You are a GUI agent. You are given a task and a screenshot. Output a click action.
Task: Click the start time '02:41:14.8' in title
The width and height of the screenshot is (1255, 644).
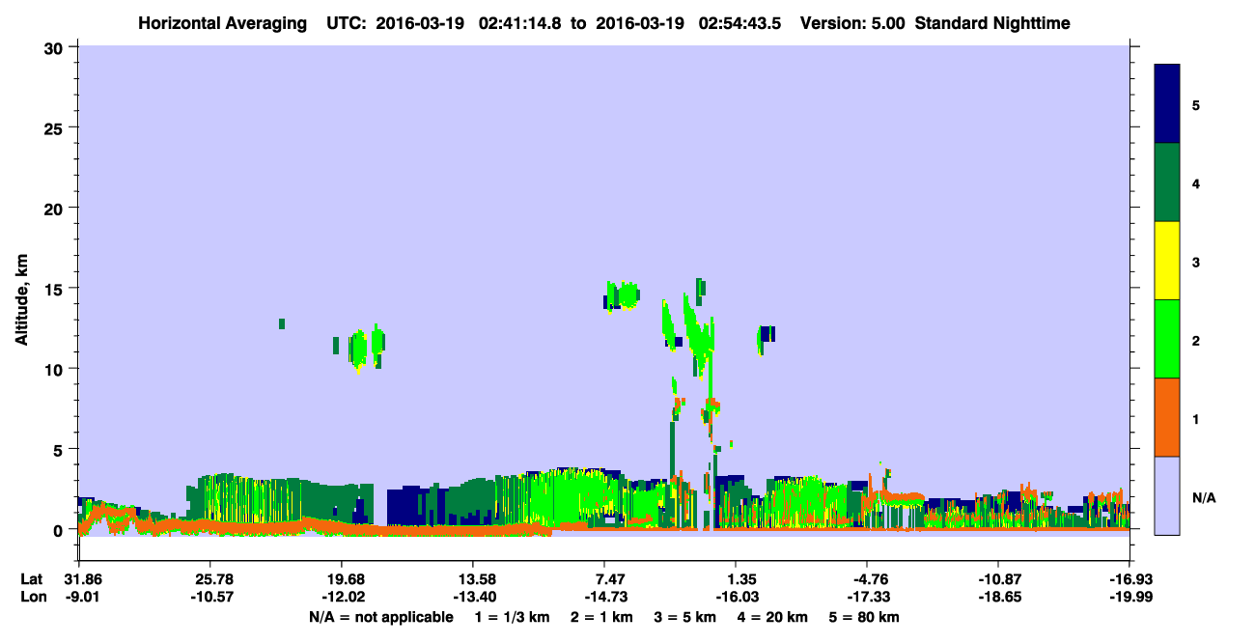(522, 22)
